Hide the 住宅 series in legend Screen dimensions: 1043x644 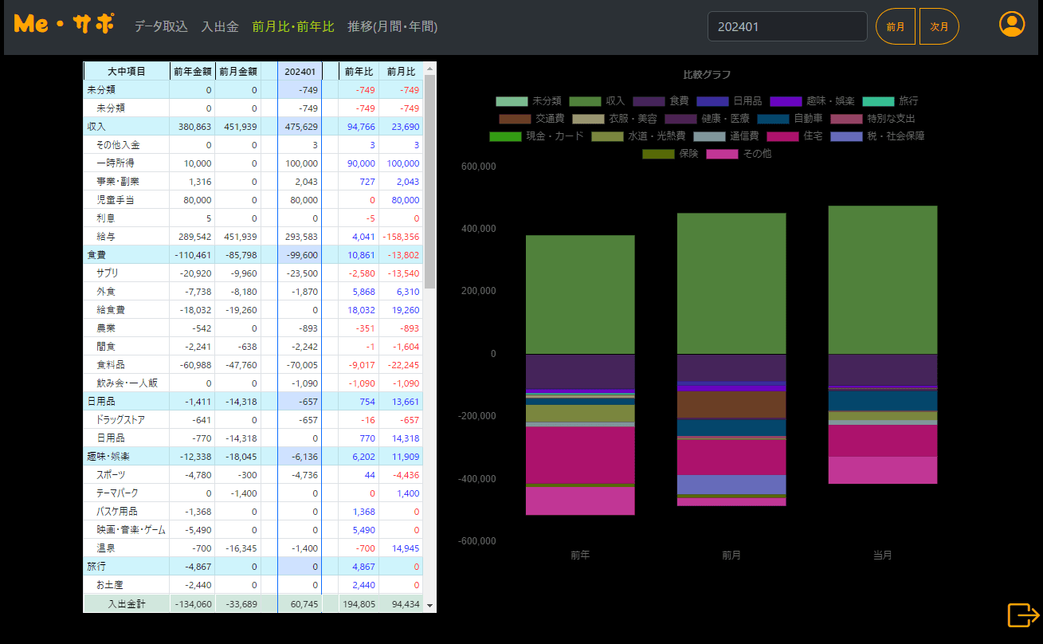point(795,136)
